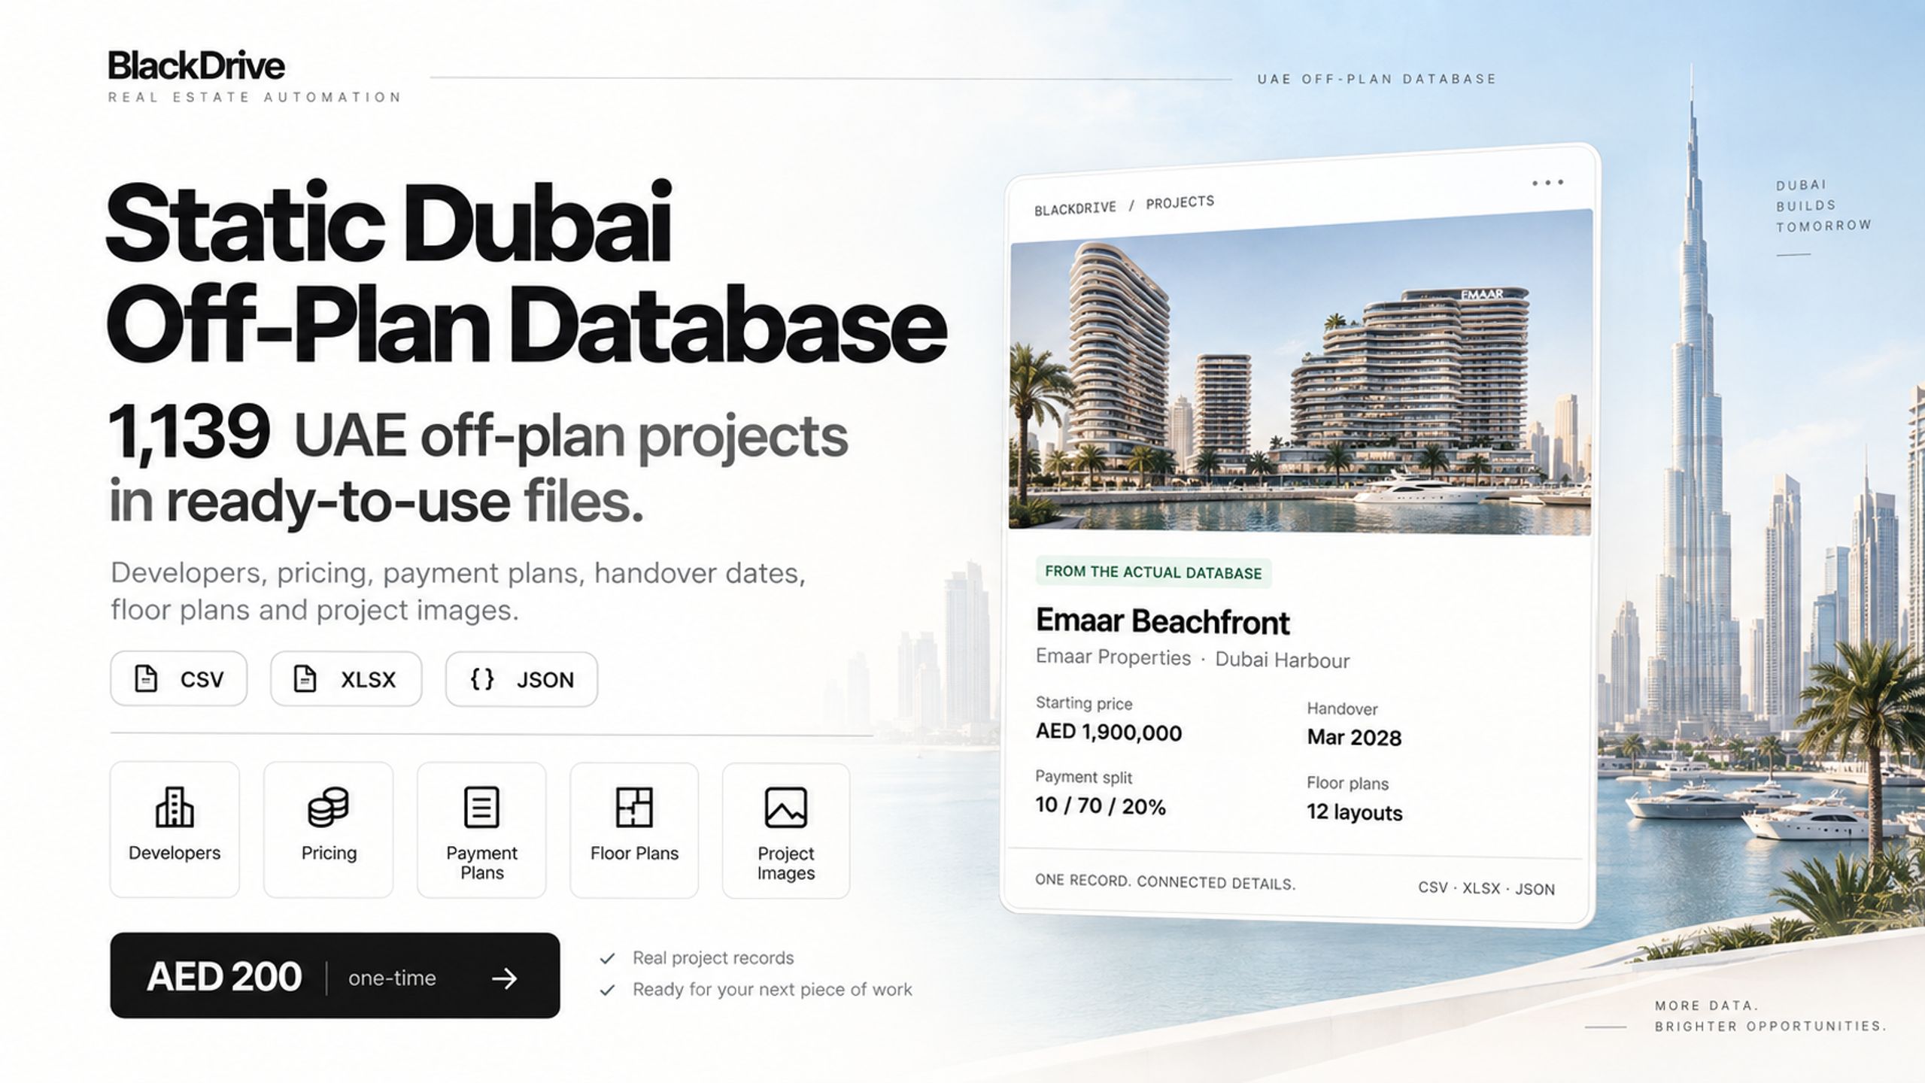Click the DUBAI BUILDS TOMORROW caption
The image size is (1925, 1083).
(1823, 205)
